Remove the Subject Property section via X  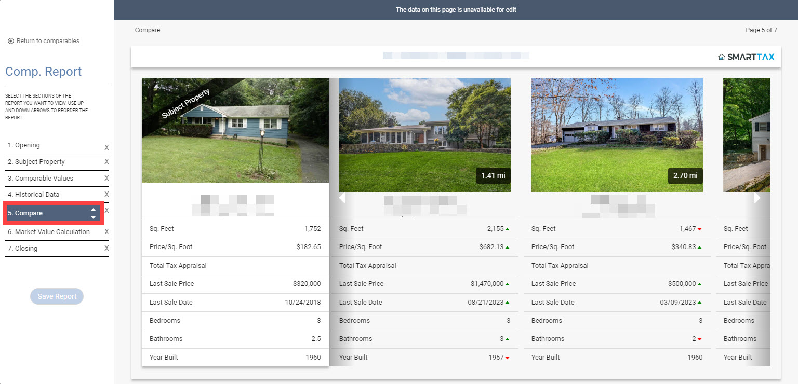(x=107, y=161)
